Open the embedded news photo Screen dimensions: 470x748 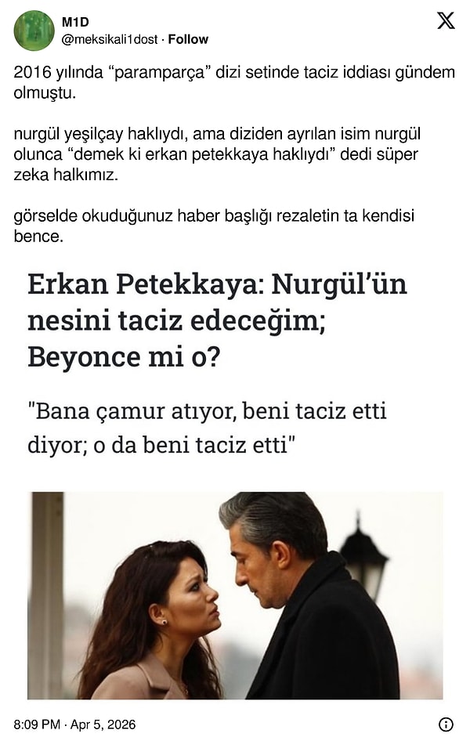pyautogui.click(x=235, y=596)
